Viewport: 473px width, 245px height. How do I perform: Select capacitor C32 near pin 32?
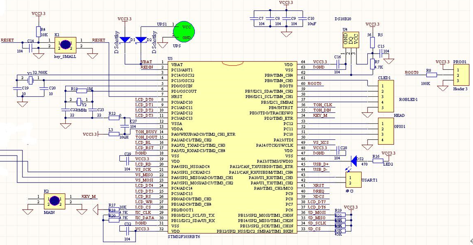(127, 231)
